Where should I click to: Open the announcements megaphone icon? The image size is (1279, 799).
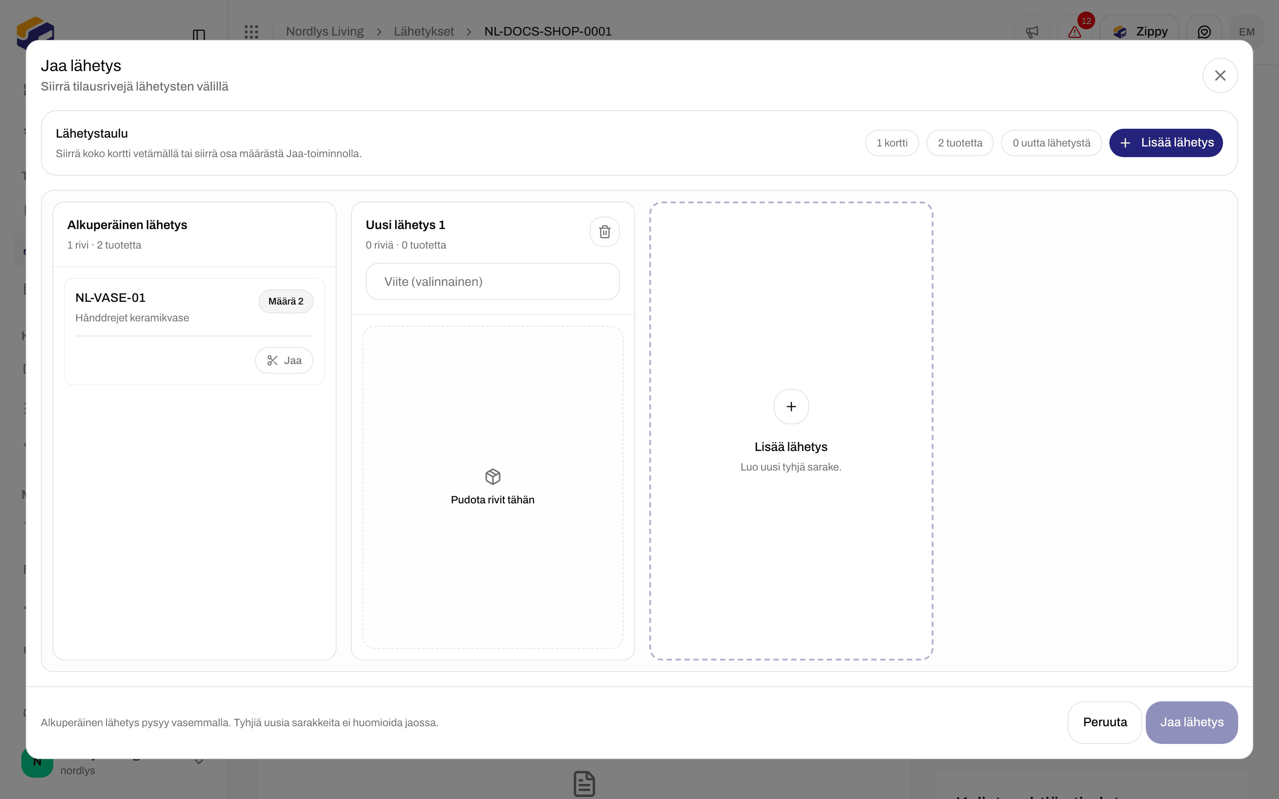click(1032, 32)
